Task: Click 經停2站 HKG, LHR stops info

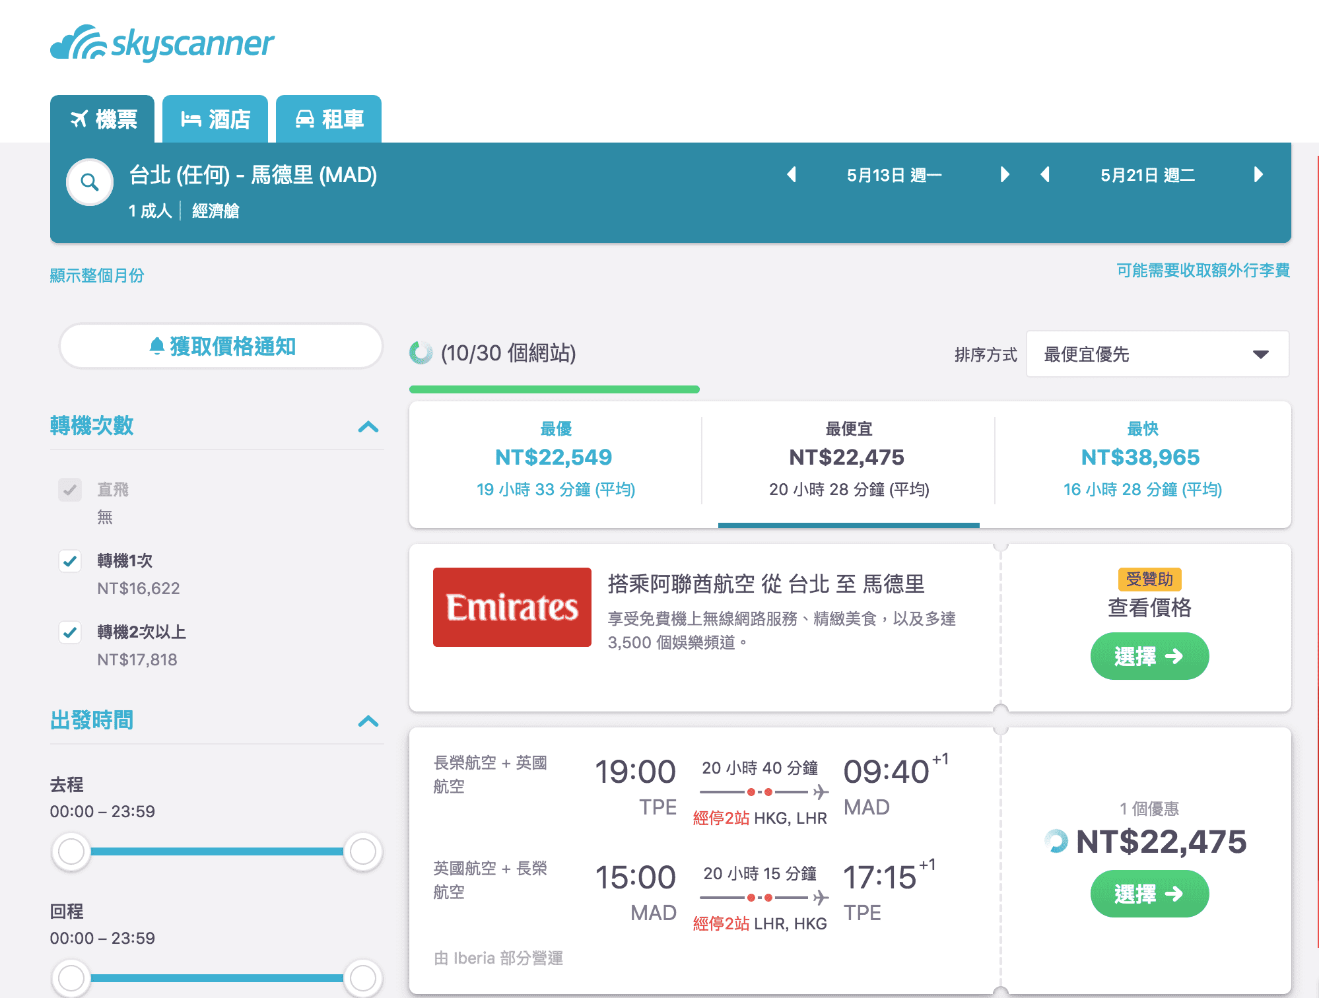Action: click(x=760, y=818)
